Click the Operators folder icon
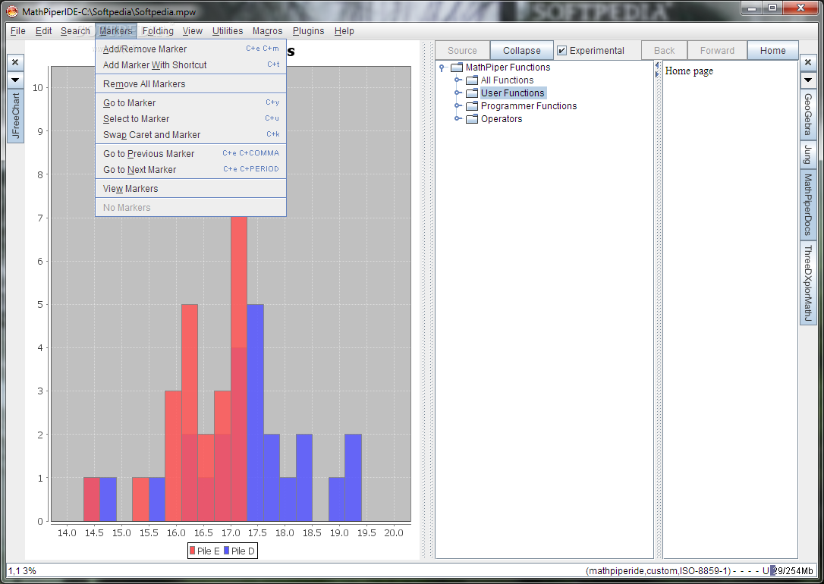 472,118
